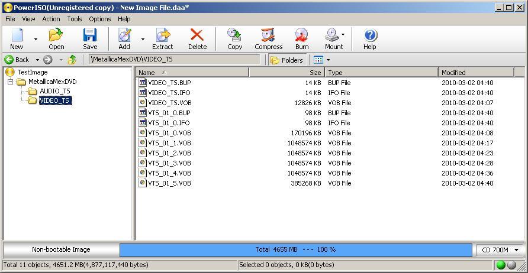The width and height of the screenshot is (528, 273).
Task: Click the Copy disc icon
Action: click(x=234, y=35)
